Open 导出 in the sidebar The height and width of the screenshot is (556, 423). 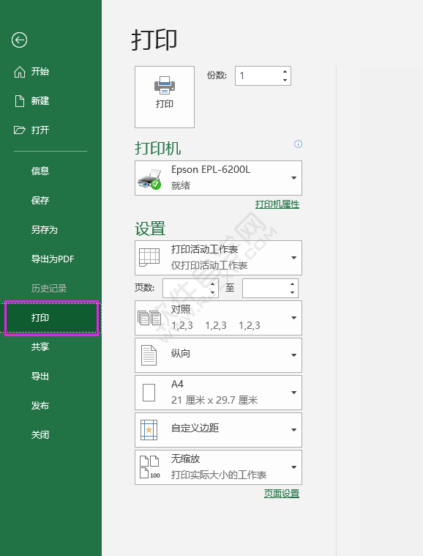40,377
